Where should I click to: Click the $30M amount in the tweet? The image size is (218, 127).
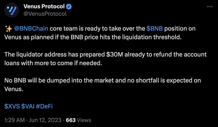coord(114,54)
